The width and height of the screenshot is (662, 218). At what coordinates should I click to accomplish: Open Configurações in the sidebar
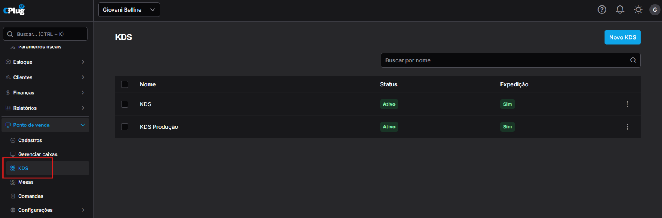pyautogui.click(x=35, y=210)
